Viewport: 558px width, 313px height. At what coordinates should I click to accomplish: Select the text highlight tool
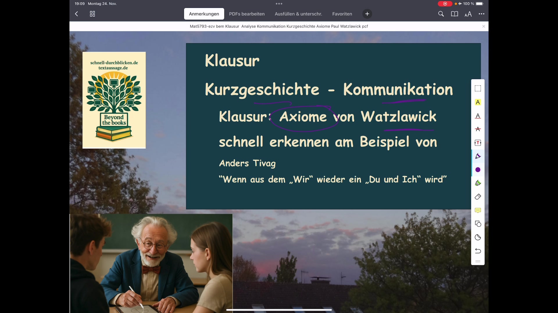(x=478, y=102)
